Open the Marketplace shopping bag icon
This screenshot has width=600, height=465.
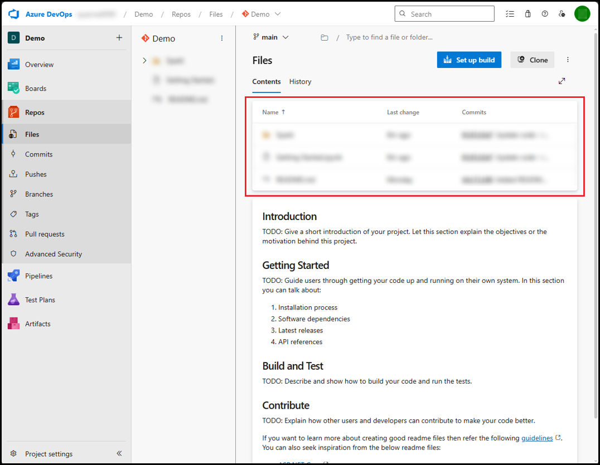[x=528, y=14]
